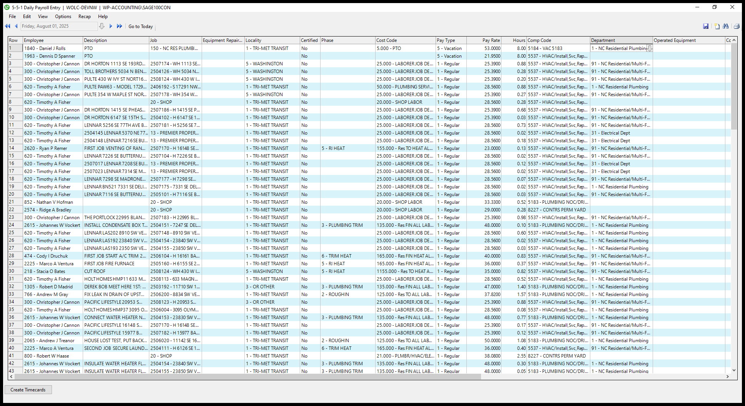
Task: Open Find with the binoculars icon
Action: click(x=726, y=26)
